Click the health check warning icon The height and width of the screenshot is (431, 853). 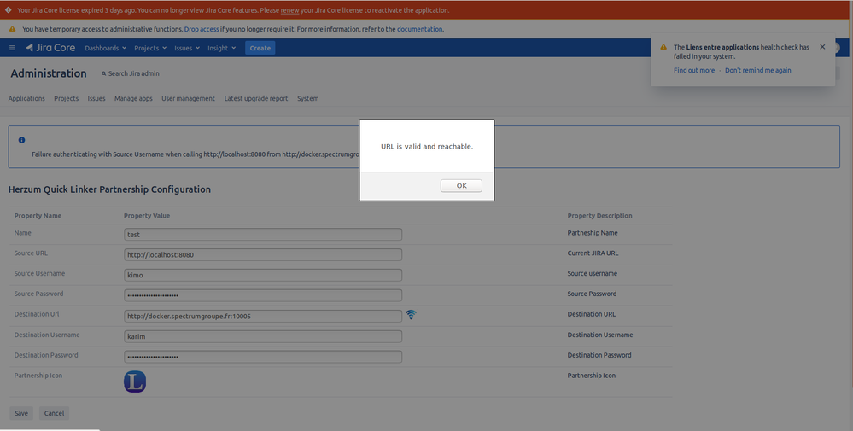663,47
